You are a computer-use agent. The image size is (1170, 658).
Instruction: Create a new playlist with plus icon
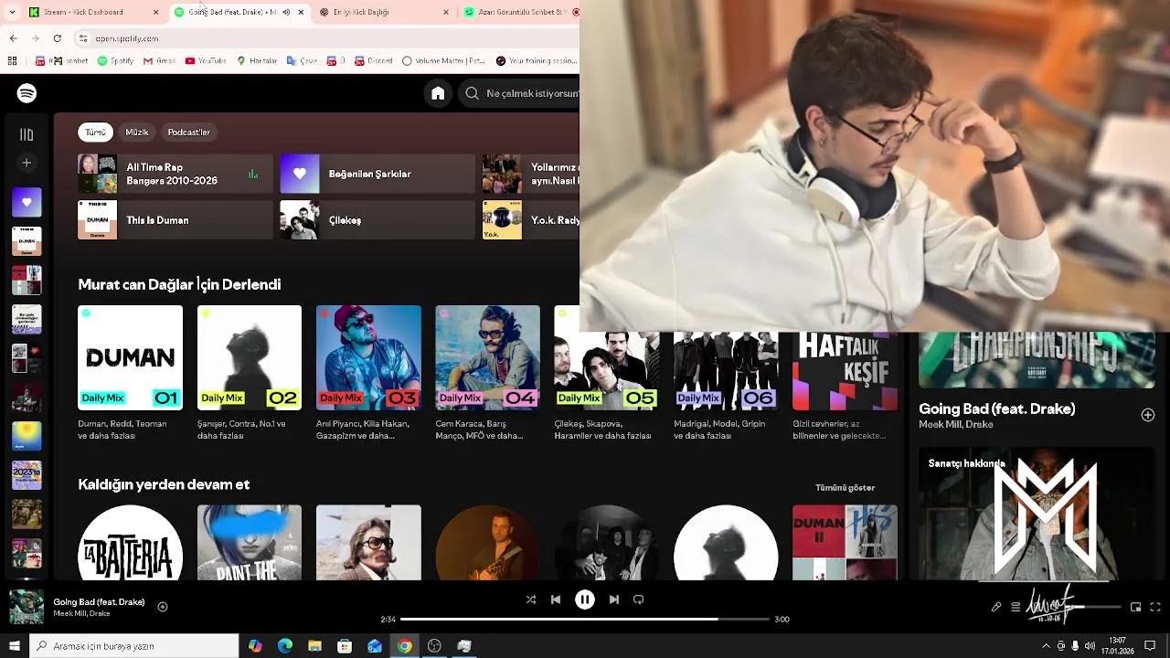pos(27,163)
